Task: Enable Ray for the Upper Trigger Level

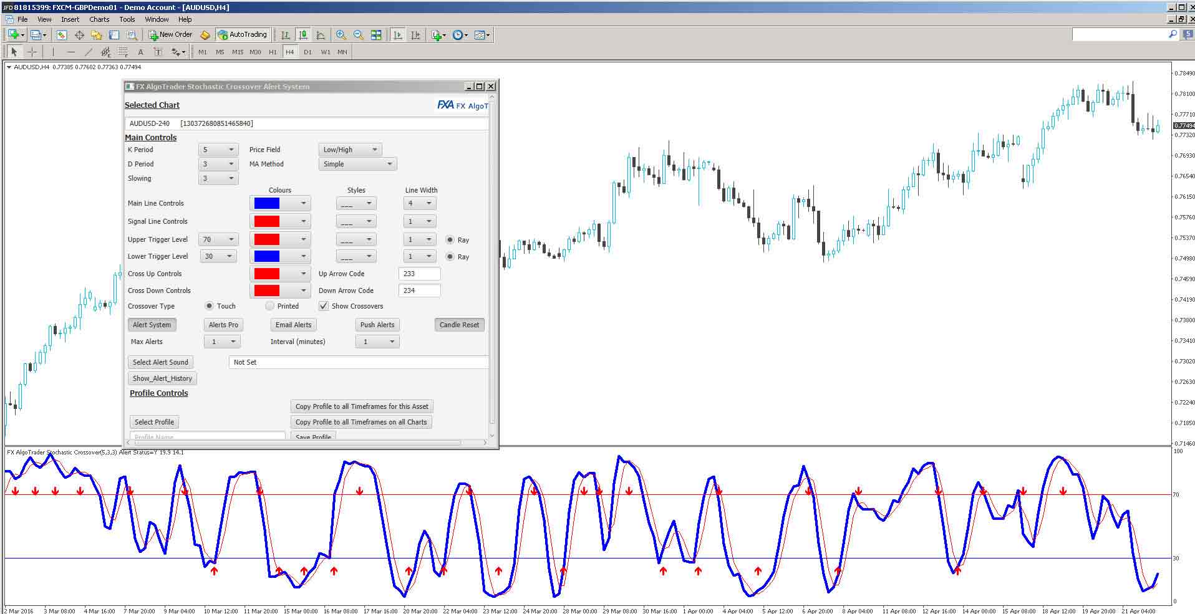Action: [x=450, y=239]
